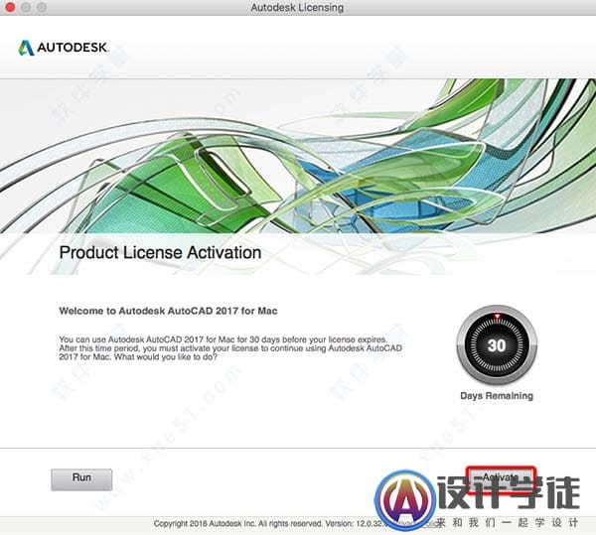Click the Welcome to Autodesk AutoCAD 2017 text

coord(168,311)
